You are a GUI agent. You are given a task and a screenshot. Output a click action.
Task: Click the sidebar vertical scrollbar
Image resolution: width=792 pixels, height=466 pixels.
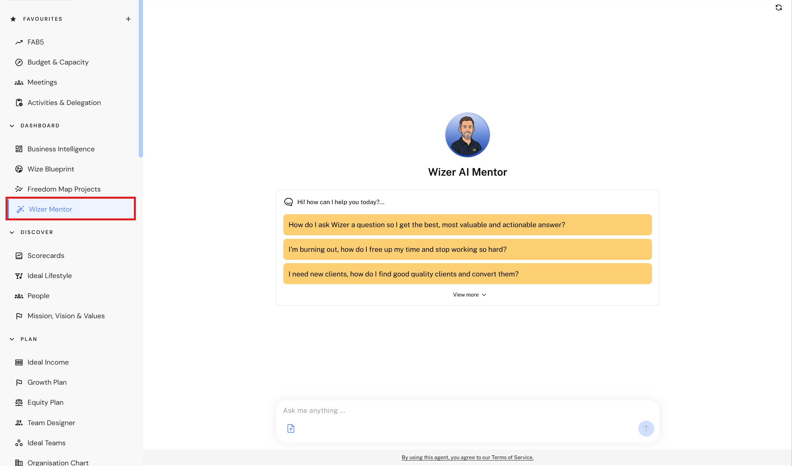[x=140, y=78]
